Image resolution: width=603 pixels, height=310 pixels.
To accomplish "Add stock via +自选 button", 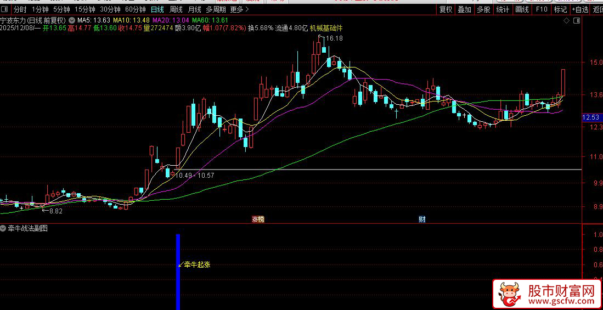I will pos(580,10).
